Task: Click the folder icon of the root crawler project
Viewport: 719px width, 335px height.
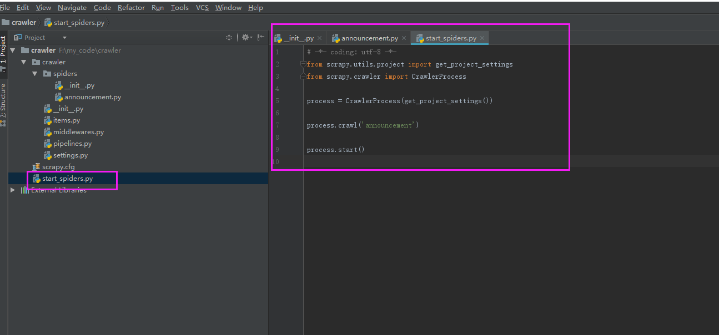Action: (x=24, y=50)
